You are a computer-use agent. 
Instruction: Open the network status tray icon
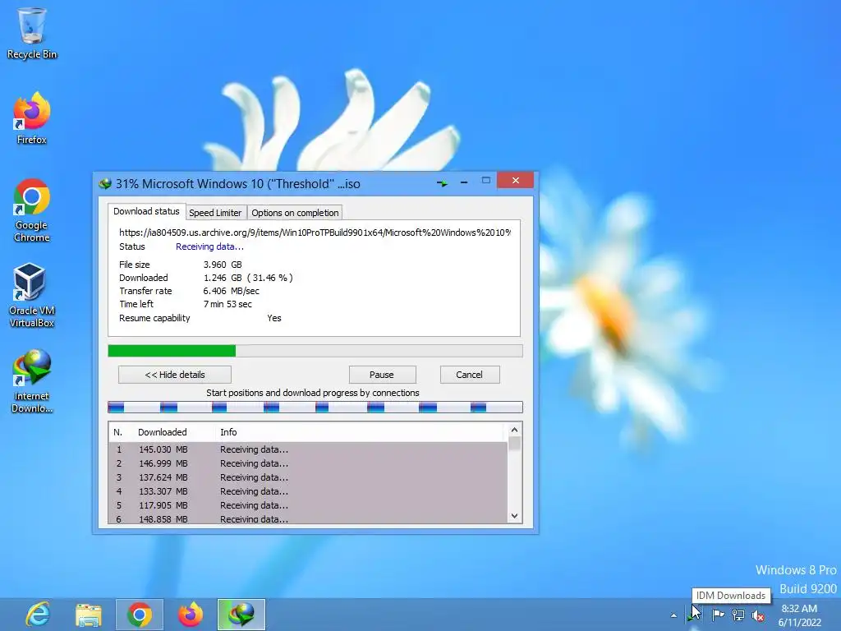pyautogui.click(x=738, y=615)
